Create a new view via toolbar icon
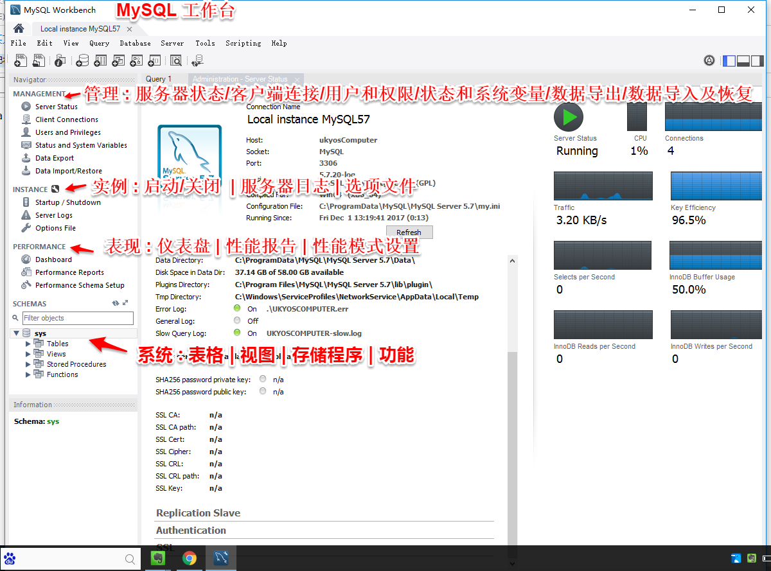Viewport: 771px width, 571px height. tap(118, 60)
